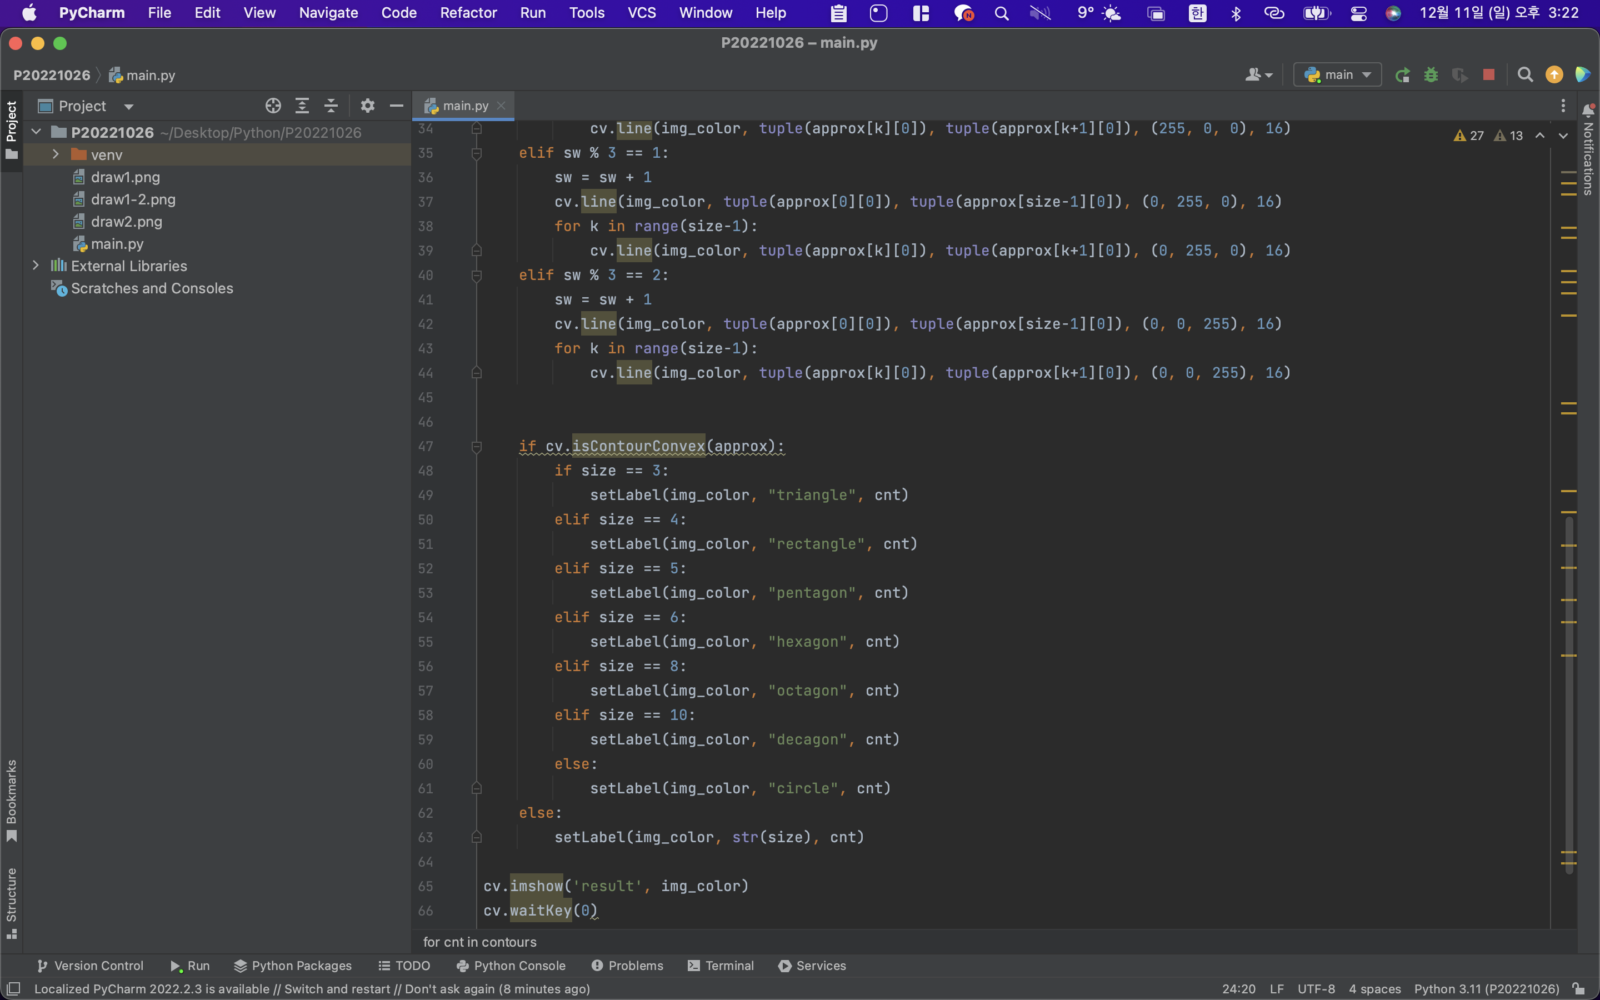This screenshot has height=1000, width=1600.
Task: Hide the Project tool window
Action: tap(397, 105)
